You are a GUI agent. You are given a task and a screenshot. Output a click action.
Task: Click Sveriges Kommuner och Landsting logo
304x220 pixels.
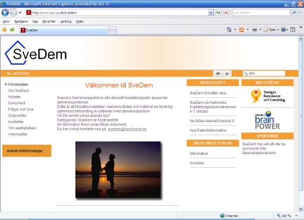click(x=268, y=96)
